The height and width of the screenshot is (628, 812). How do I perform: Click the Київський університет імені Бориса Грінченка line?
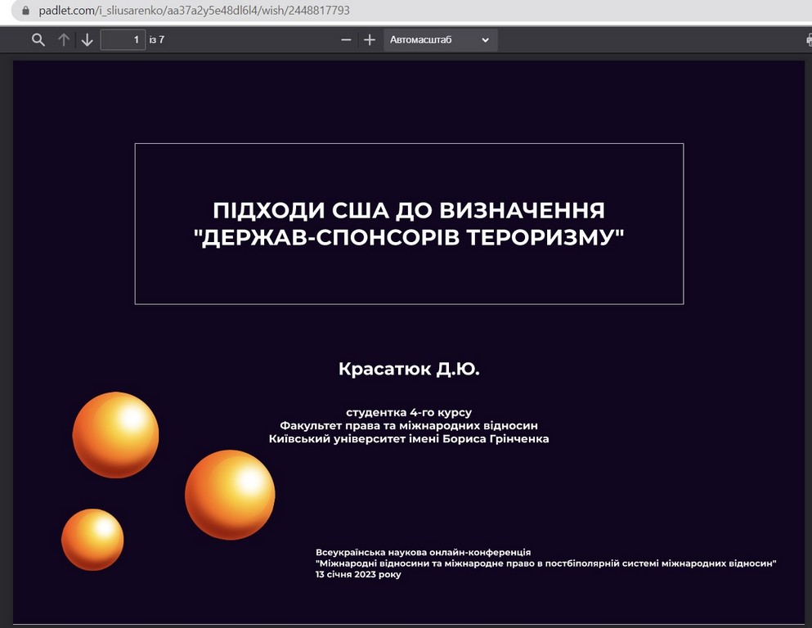pos(409,439)
